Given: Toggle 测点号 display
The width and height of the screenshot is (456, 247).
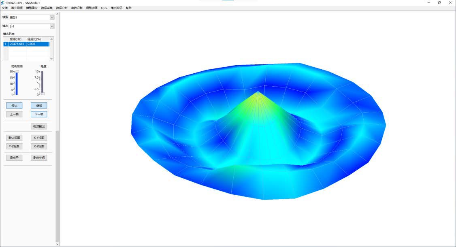Looking at the screenshot, I should tap(14, 158).
